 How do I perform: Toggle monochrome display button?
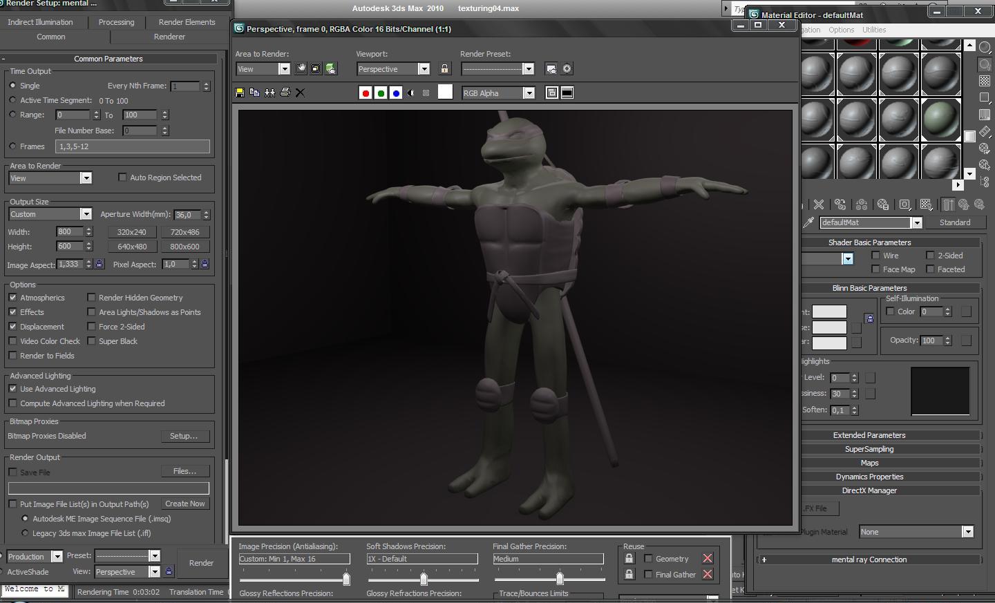(426, 93)
